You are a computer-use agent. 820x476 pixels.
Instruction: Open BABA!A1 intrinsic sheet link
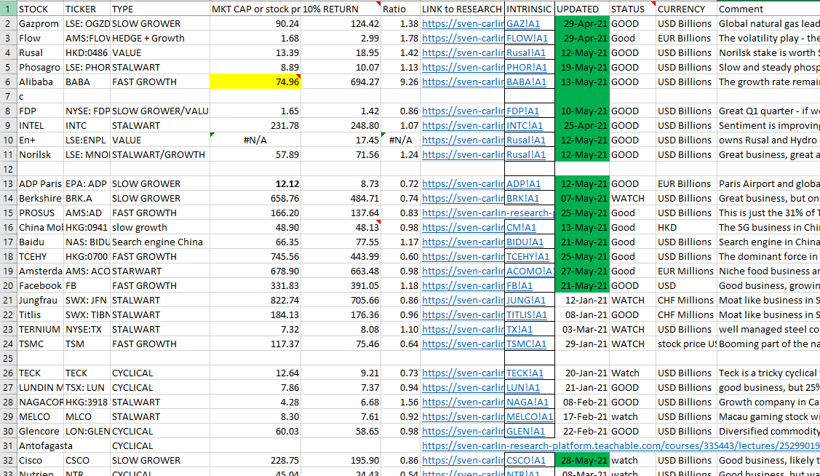click(x=526, y=82)
